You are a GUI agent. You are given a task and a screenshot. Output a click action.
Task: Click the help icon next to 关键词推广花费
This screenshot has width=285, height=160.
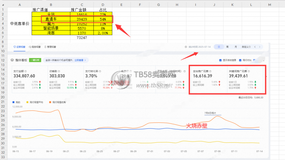point(249,71)
